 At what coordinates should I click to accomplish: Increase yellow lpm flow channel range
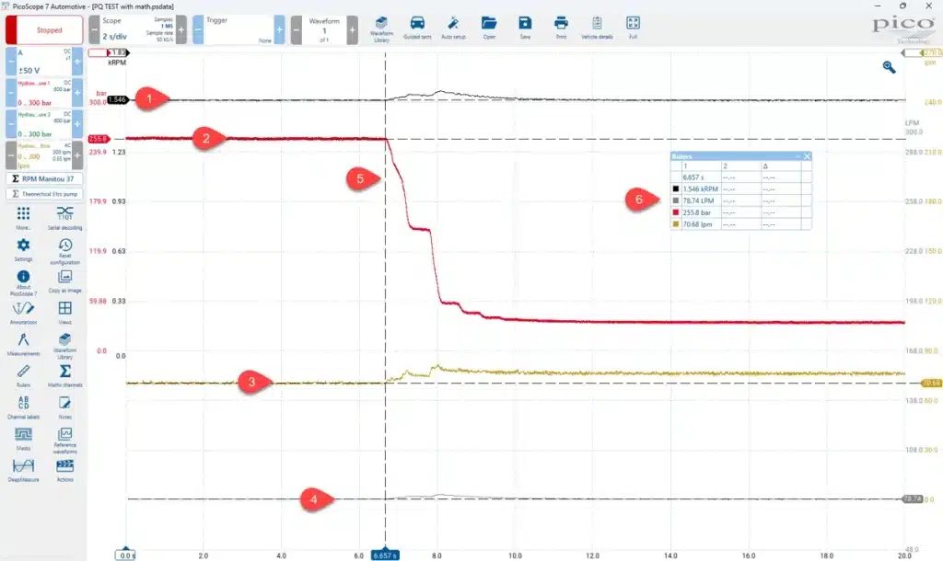pos(77,155)
